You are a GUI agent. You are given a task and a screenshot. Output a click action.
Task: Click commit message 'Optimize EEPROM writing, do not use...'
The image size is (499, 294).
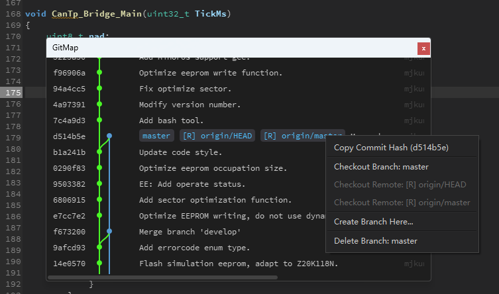click(x=233, y=216)
